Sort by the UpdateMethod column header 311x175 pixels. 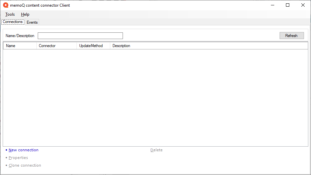[x=93, y=46]
